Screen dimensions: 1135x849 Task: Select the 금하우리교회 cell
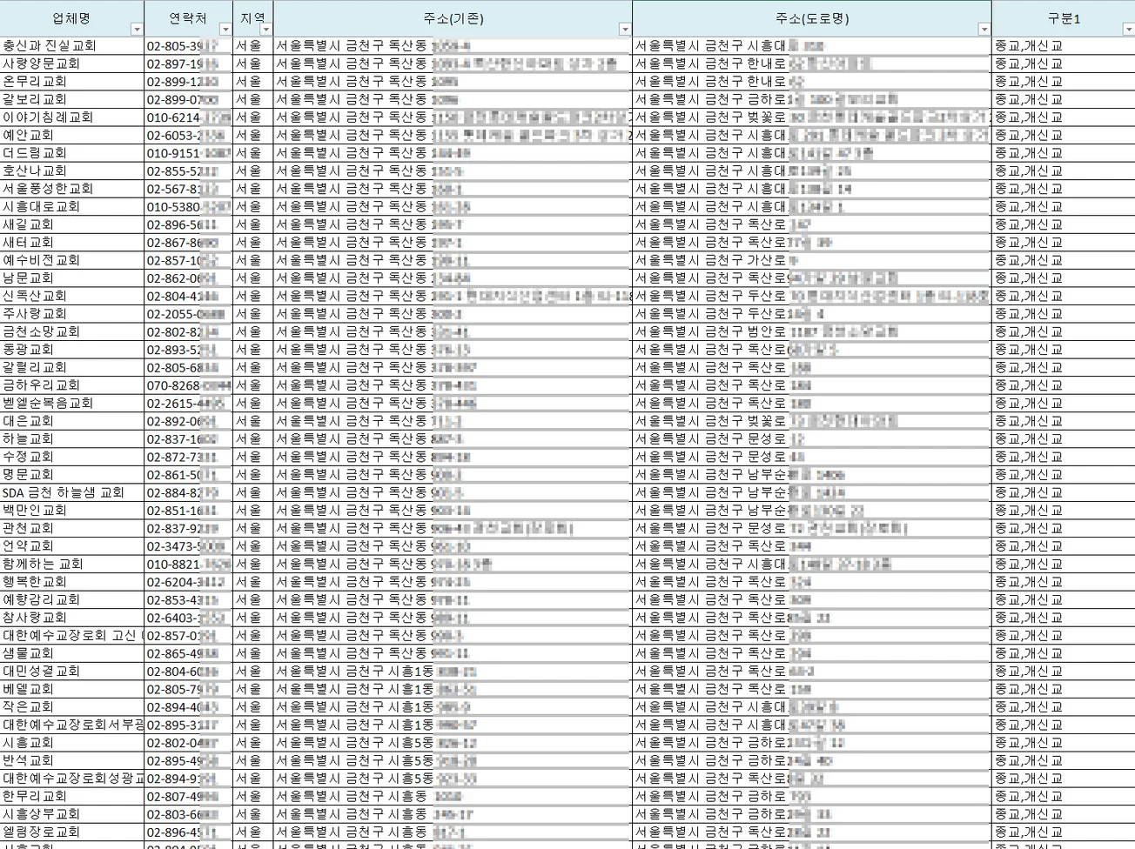coord(72,384)
